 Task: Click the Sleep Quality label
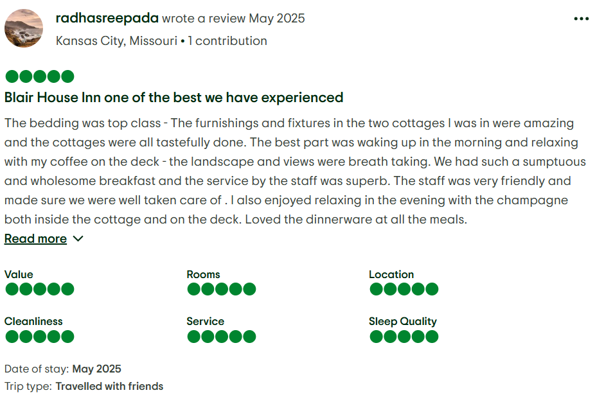(x=403, y=321)
